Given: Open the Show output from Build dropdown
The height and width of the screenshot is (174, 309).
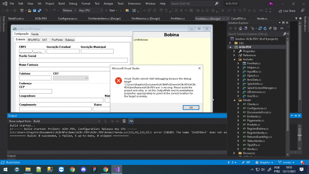Looking at the screenshot, I should (x=66, y=121).
